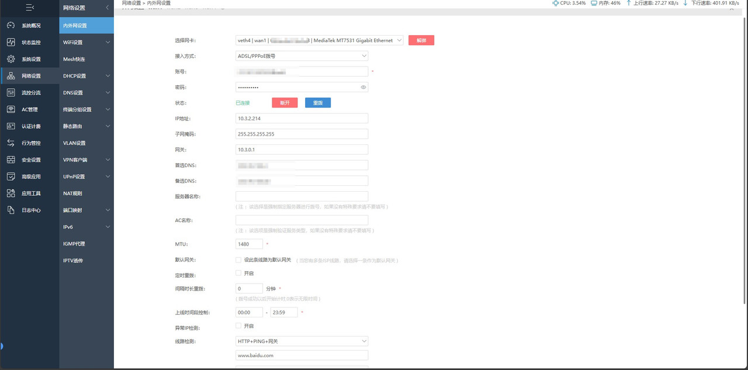Click 网络设置 breadcrumb link
The height and width of the screenshot is (370, 748).
tap(133, 3)
